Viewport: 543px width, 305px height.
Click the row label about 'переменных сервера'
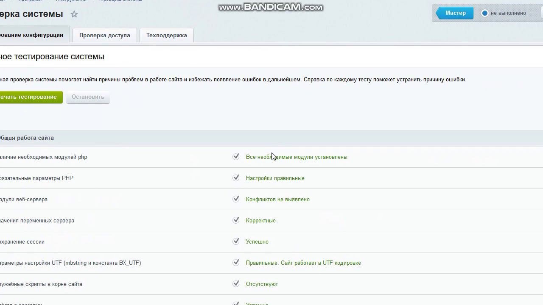37,221
